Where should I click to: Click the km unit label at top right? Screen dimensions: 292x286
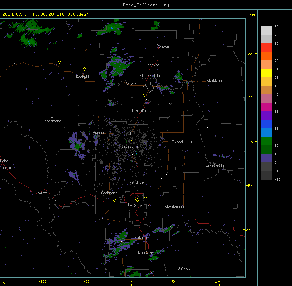pyautogui.click(x=252, y=14)
